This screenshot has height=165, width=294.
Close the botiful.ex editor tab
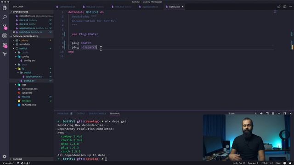(x=183, y=7)
